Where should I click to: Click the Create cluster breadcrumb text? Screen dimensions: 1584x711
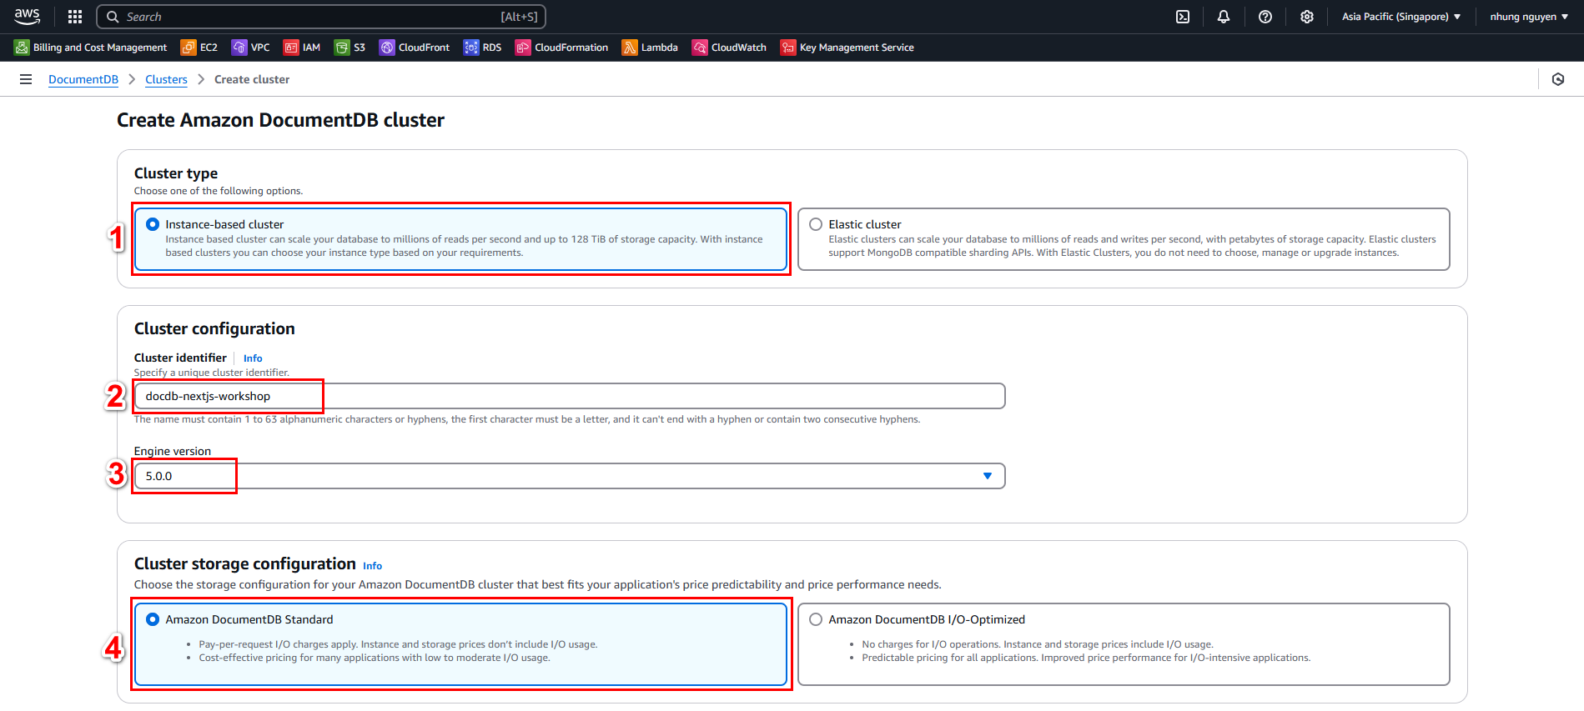click(x=252, y=79)
